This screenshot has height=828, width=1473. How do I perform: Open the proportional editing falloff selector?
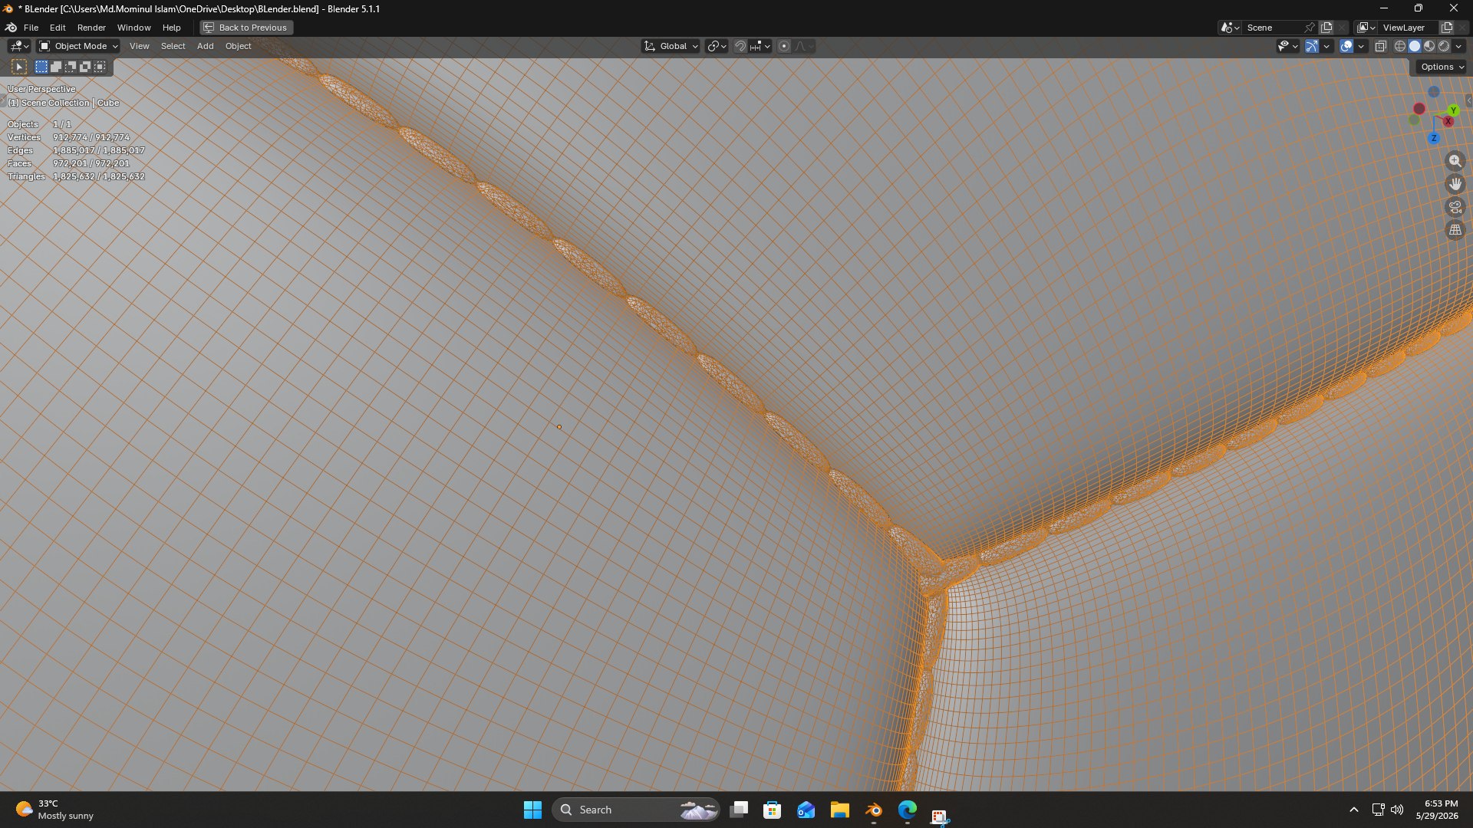(x=804, y=46)
